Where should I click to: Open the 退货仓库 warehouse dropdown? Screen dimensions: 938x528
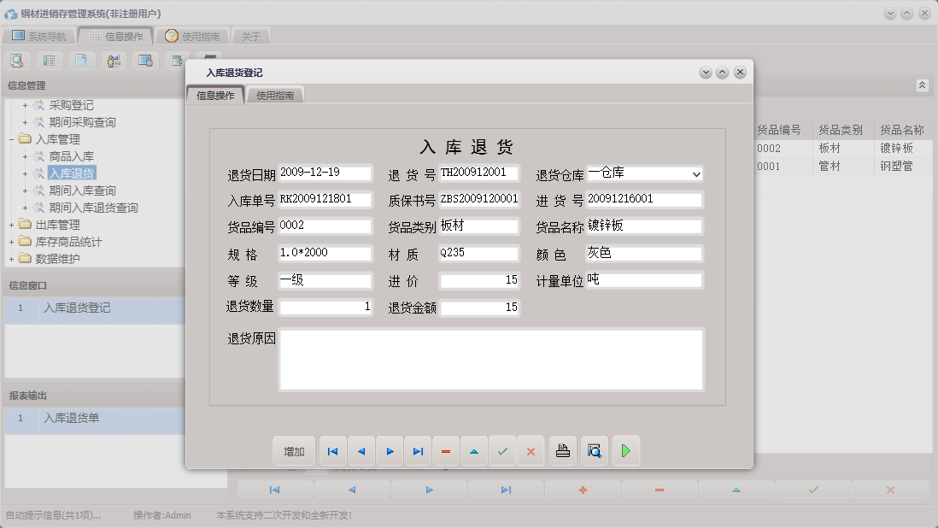[x=697, y=174]
